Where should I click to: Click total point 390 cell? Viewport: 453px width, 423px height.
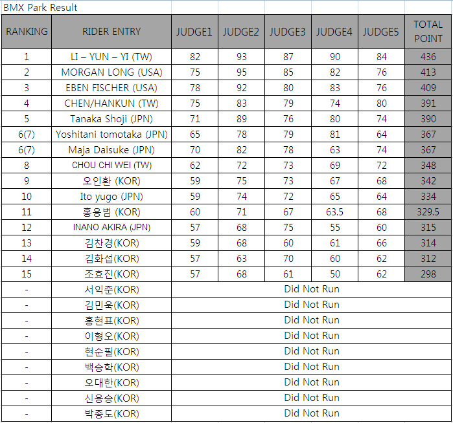[428, 119]
